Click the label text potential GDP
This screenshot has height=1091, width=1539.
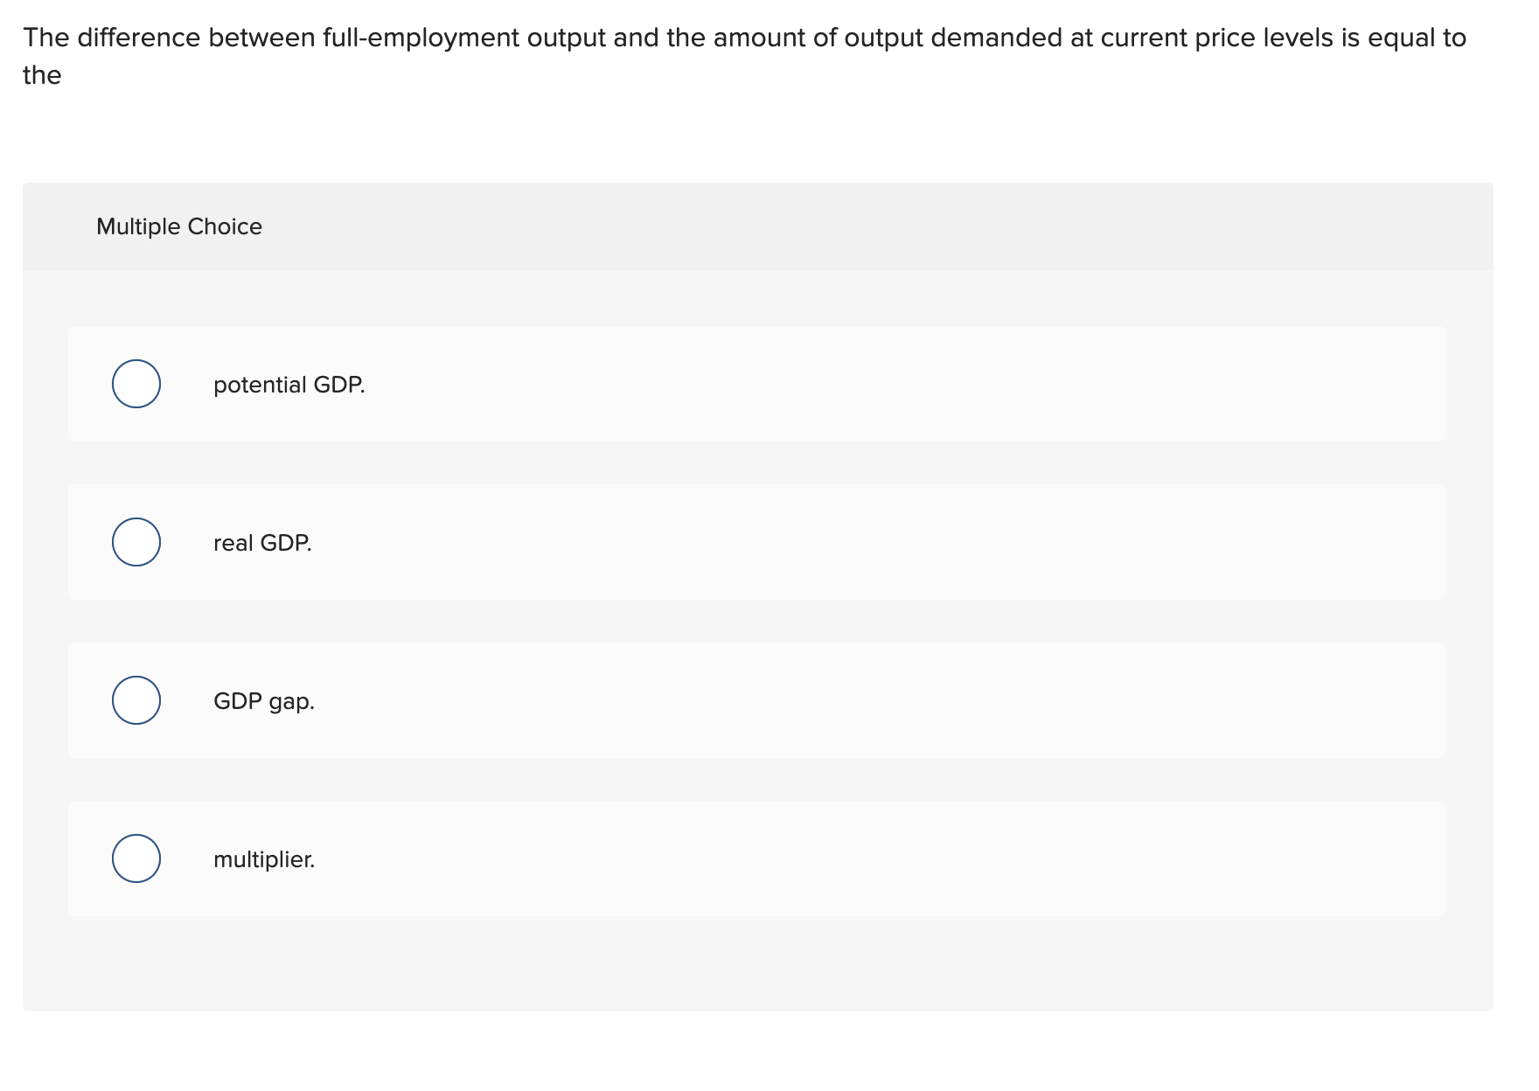coord(289,383)
